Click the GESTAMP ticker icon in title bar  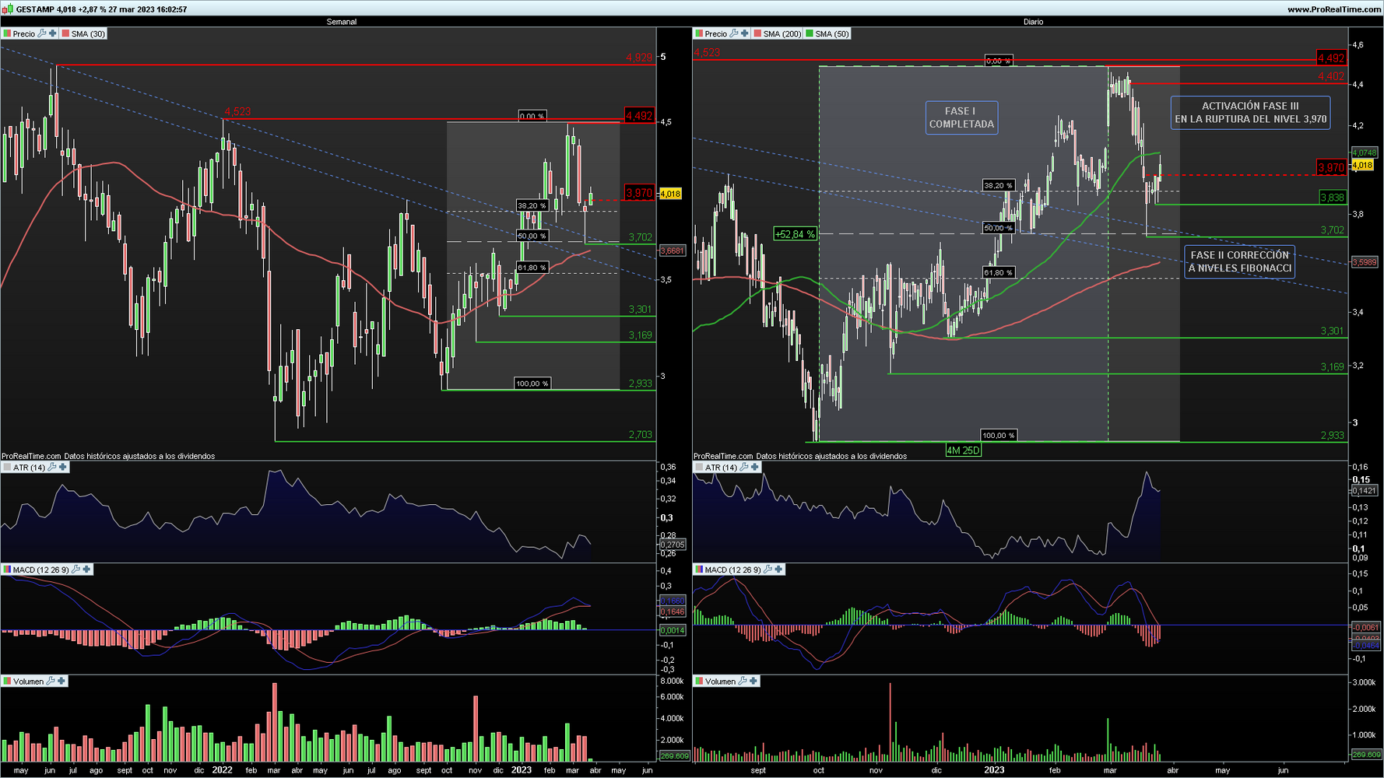point(8,9)
